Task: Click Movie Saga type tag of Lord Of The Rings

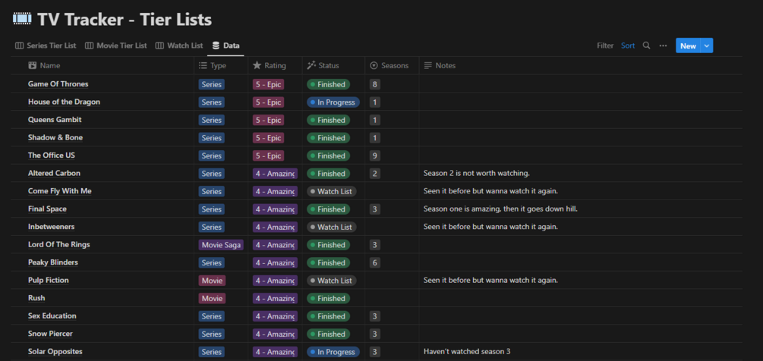Action: click(221, 245)
